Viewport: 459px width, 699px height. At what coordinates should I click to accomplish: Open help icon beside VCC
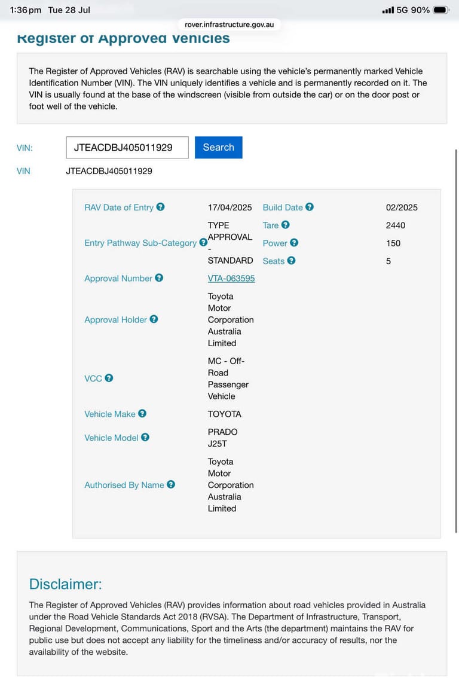tap(109, 378)
